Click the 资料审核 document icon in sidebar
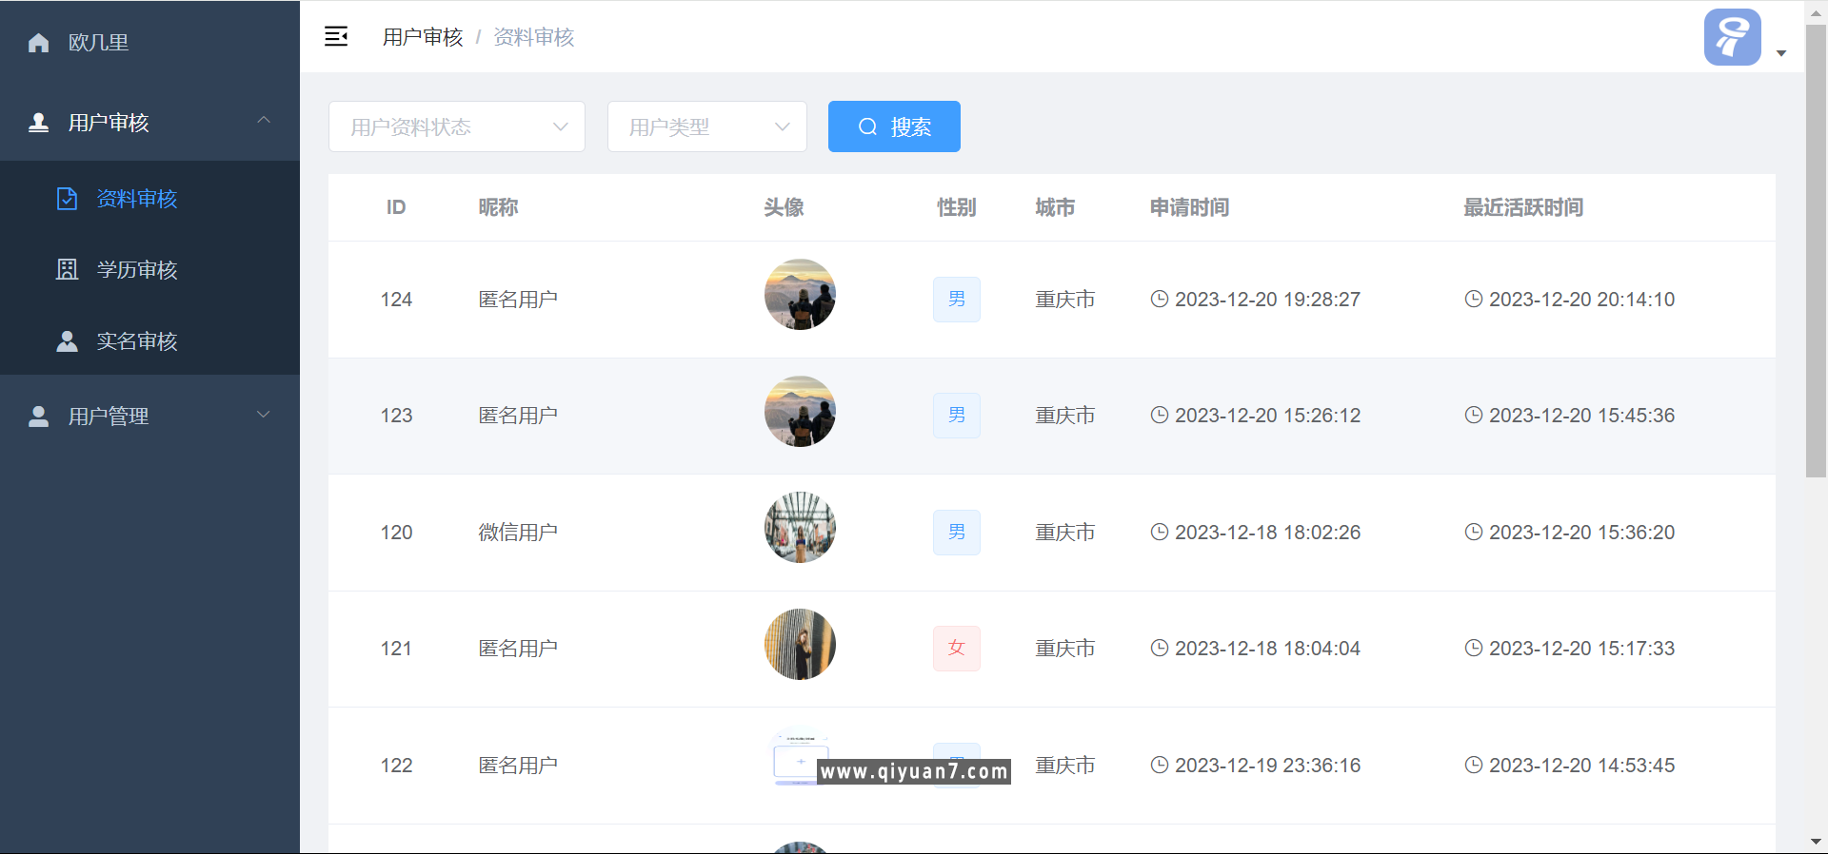 pyautogui.click(x=67, y=199)
